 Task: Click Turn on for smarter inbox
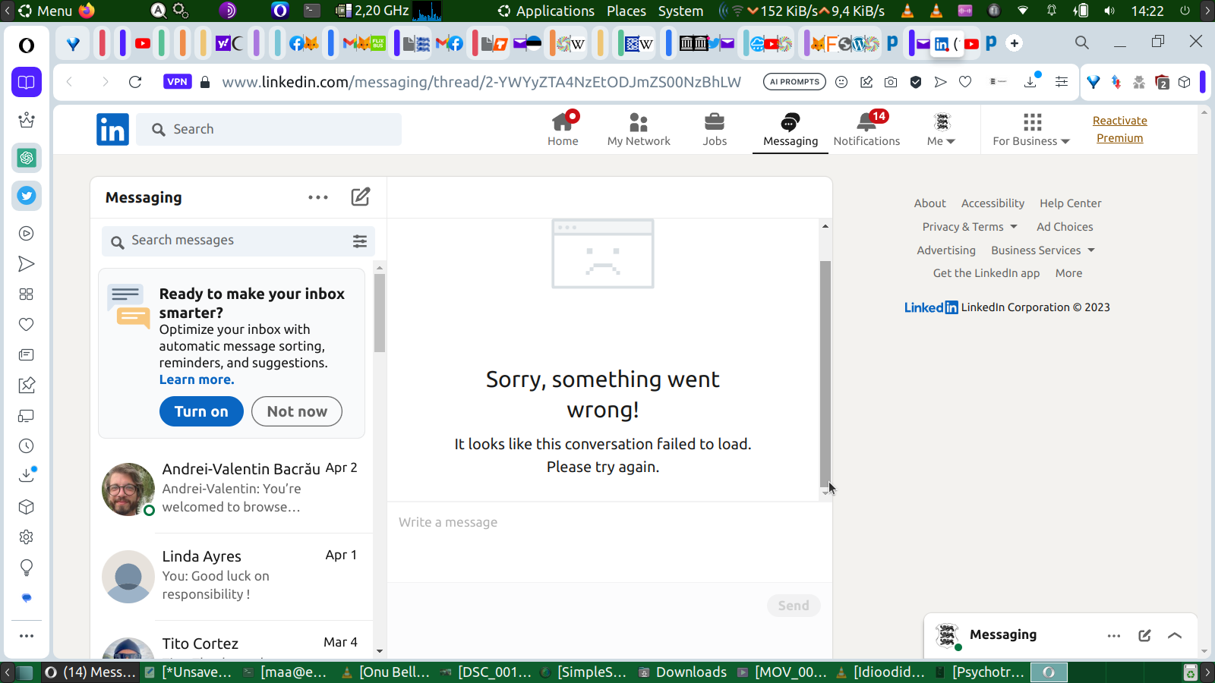(201, 411)
